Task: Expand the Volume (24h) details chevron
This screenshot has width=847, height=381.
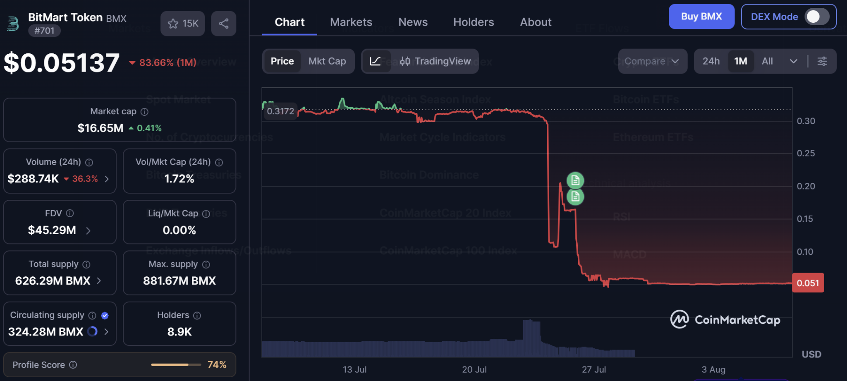Action: pos(107,179)
